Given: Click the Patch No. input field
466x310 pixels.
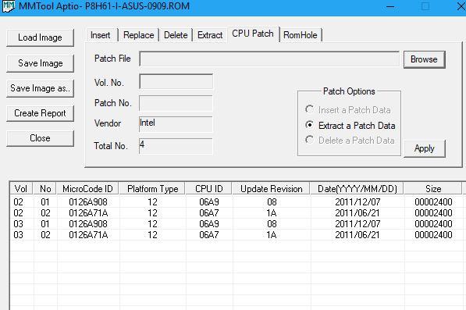Looking at the screenshot, I should (x=176, y=103).
